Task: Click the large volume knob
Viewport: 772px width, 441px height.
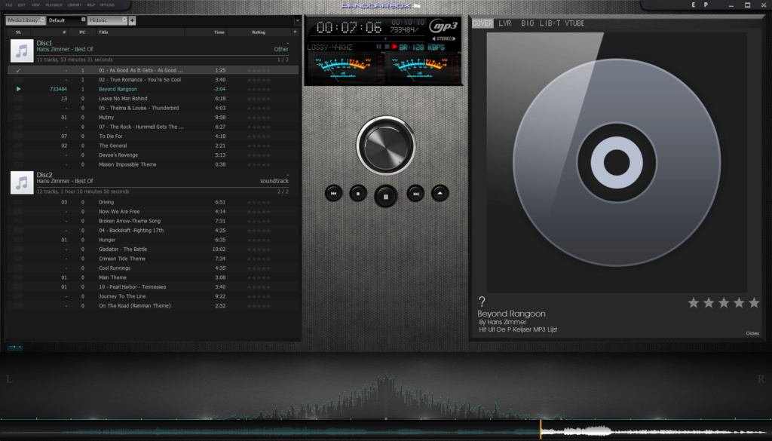Action: [x=385, y=145]
